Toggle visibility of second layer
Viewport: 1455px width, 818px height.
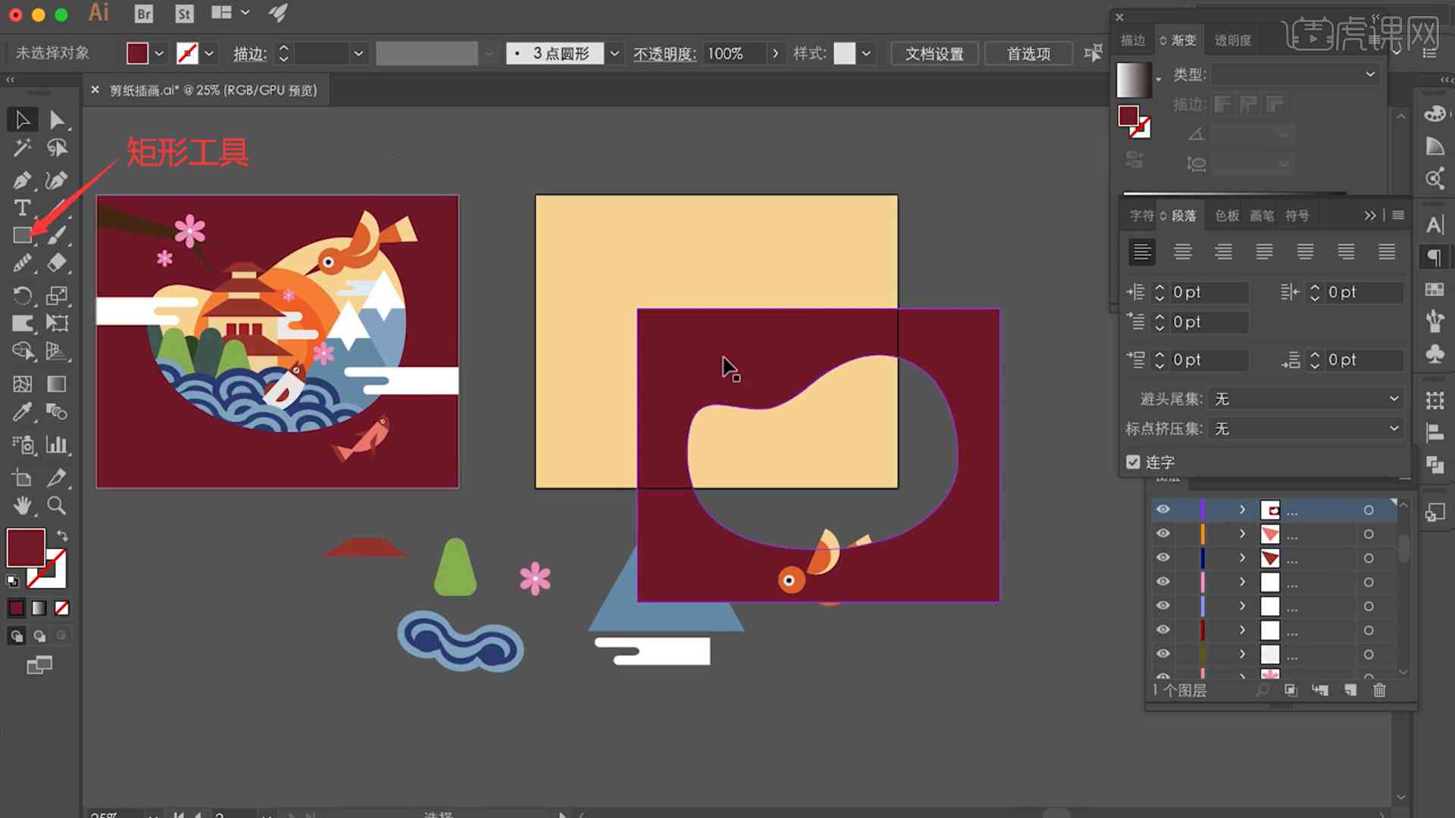tap(1162, 533)
